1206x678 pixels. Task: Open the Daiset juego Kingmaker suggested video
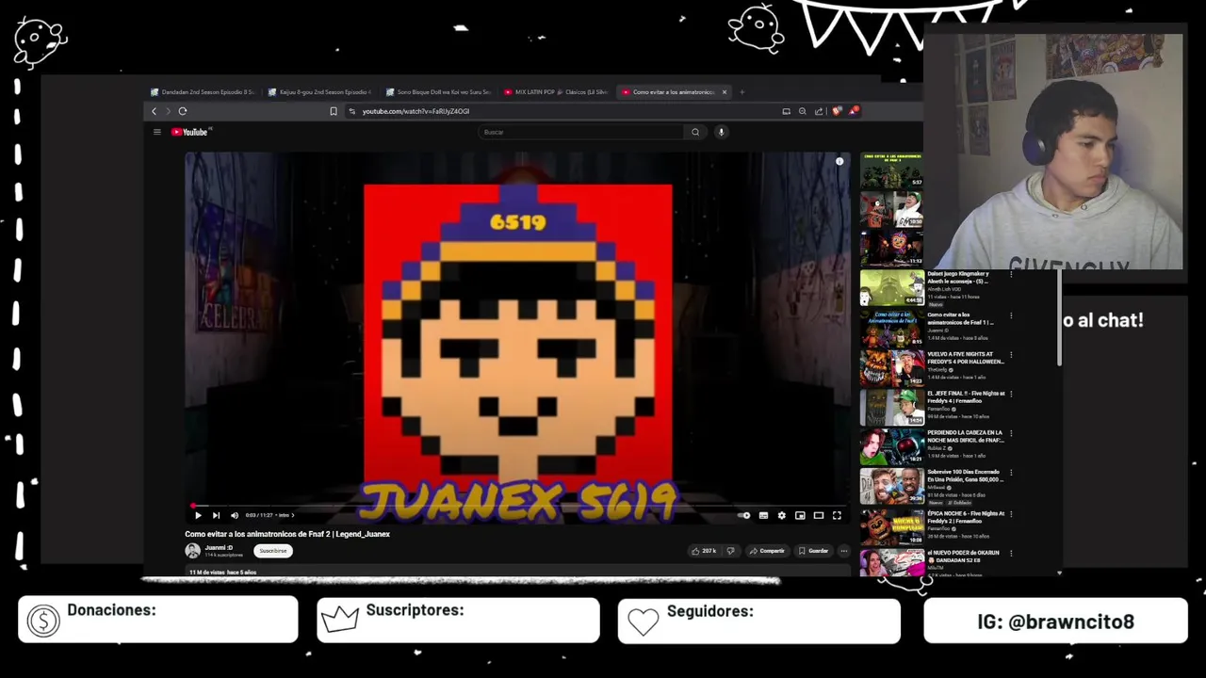pyautogui.click(x=891, y=289)
